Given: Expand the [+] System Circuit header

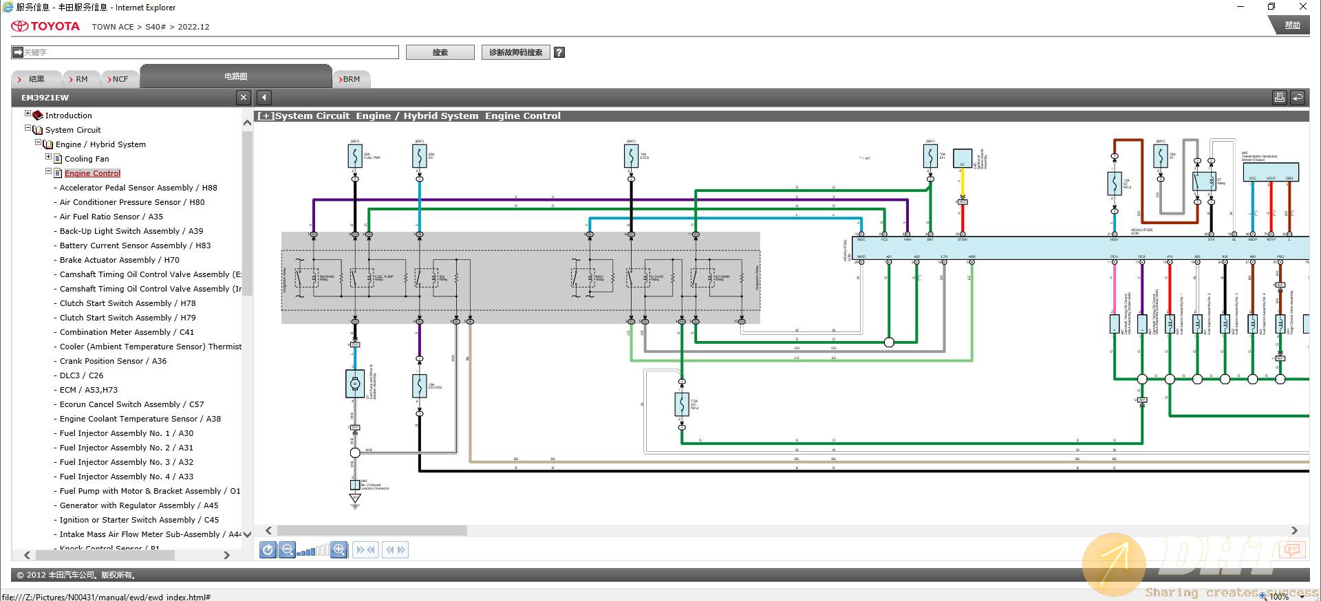Looking at the screenshot, I should 265,116.
